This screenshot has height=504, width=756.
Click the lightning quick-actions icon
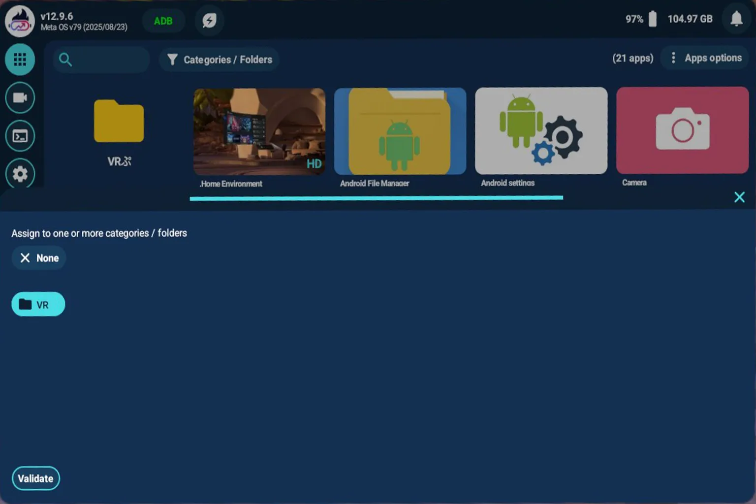pos(209,21)
